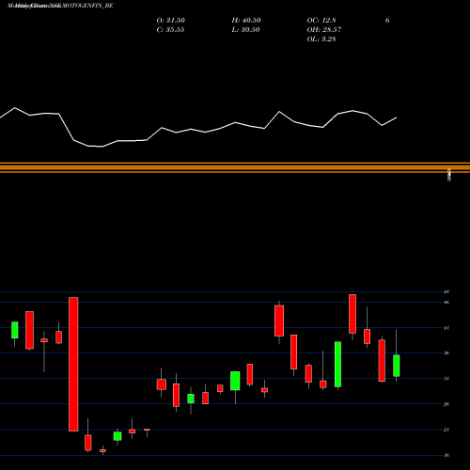The width and height of the screenshot is (470, 470).
Task: Click the white indicator line's lowest trough
Action: (102, 147)
